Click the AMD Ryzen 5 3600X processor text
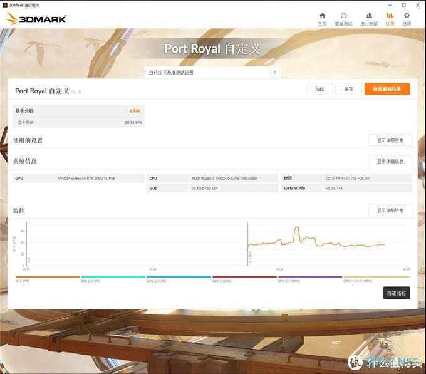The image size is (426, 374). pyautogui.click(x=224, y=178)
